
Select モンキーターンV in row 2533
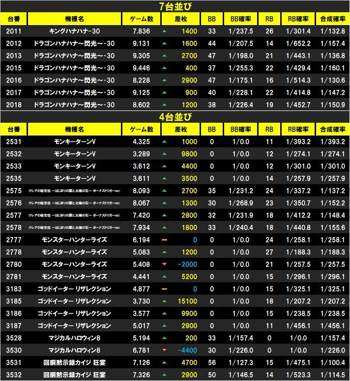[x=74, y=166]
